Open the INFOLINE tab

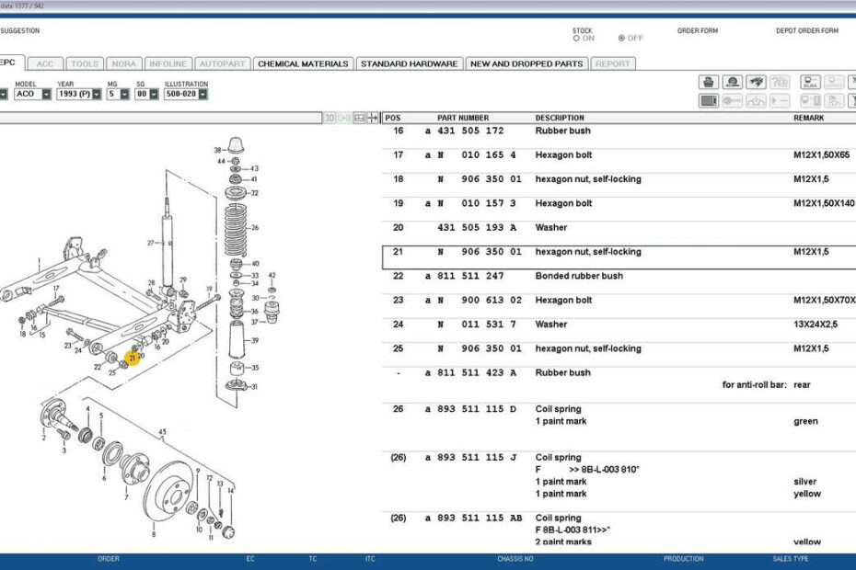(x=168, y=63)
